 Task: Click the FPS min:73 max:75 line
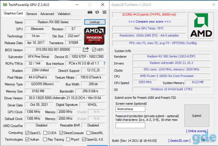pos(163,43)
